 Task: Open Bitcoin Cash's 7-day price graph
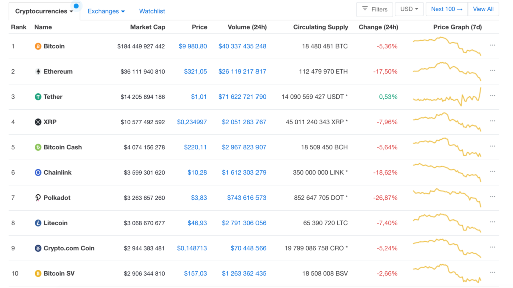(x=447, y=147)
